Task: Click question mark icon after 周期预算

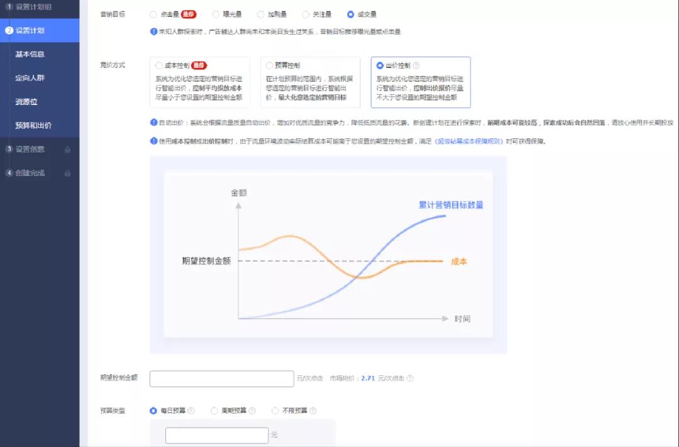Action: 252,411
